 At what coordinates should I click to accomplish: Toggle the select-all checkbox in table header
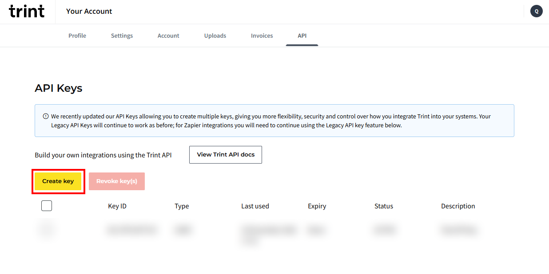pyautogui.click(x=47, y=206)
